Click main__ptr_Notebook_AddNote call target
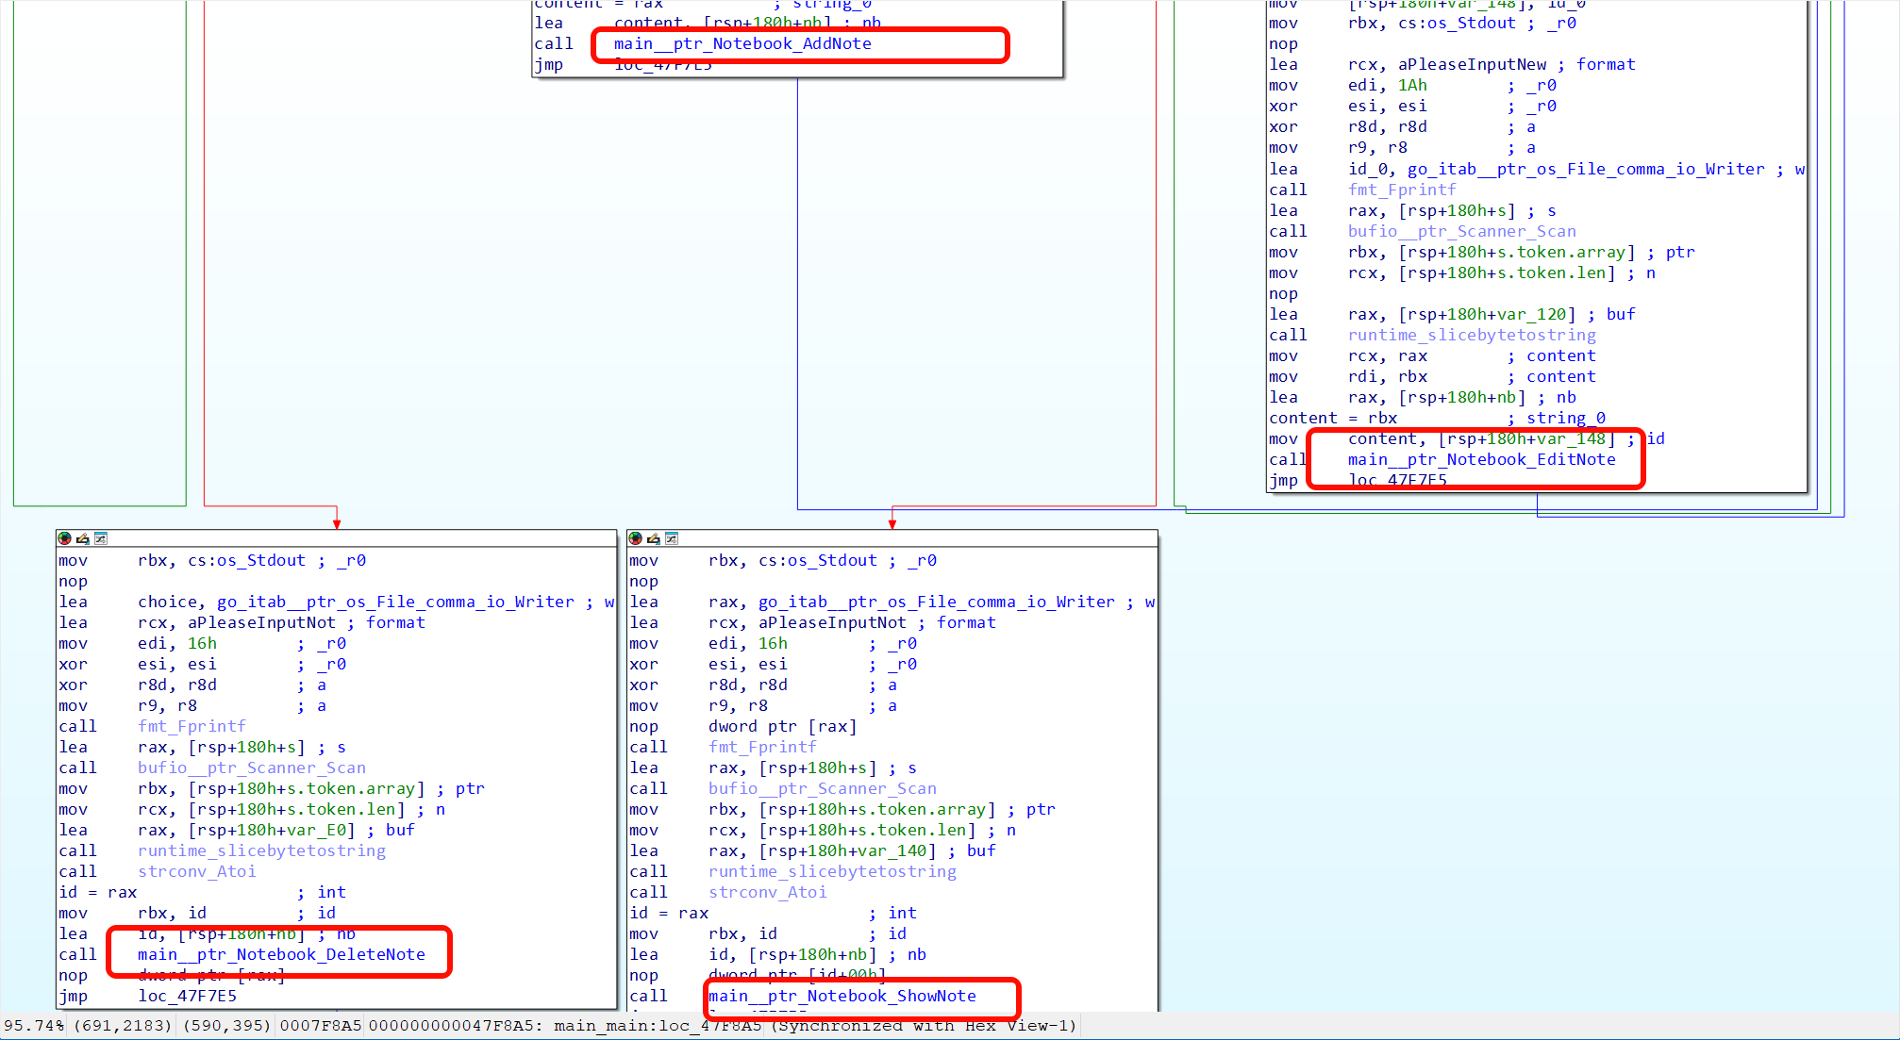Viewport: 1900px width, 1040px height. coord(742,43)
